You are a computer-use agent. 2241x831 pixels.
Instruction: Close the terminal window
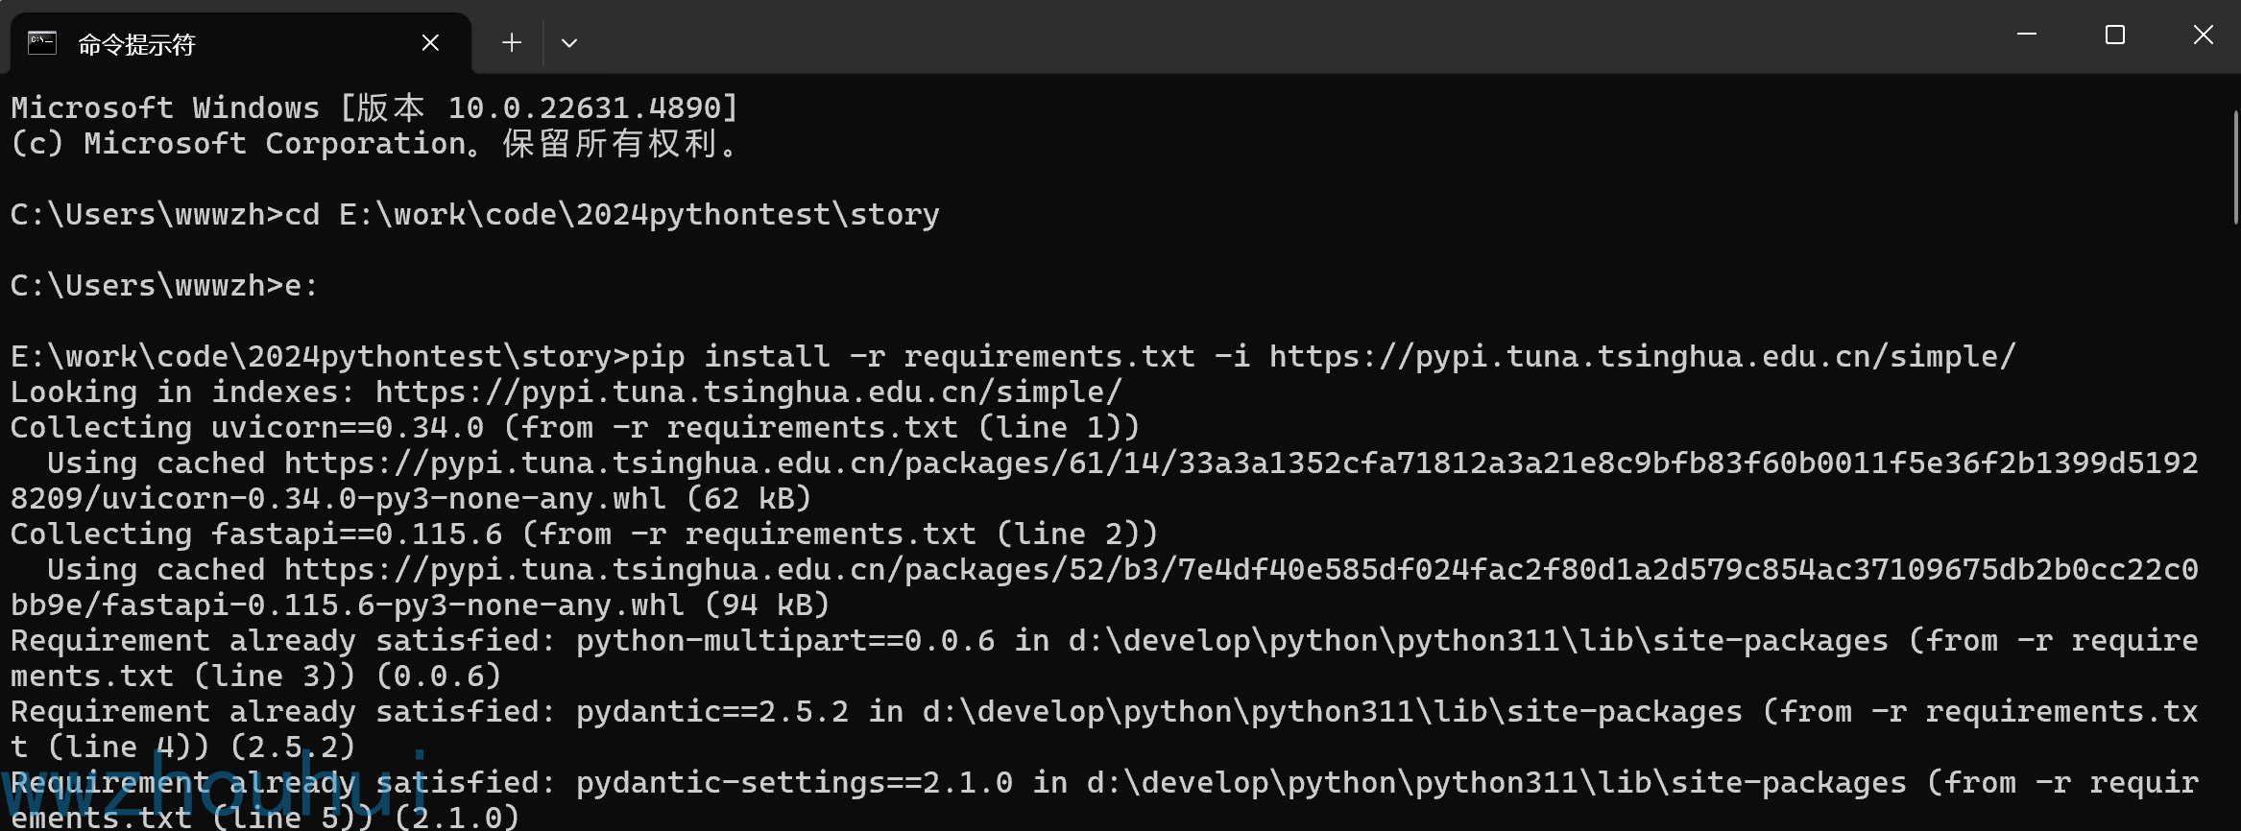tap(2204, 36)
